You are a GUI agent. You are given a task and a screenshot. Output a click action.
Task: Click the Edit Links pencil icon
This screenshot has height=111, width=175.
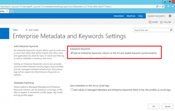26,30
